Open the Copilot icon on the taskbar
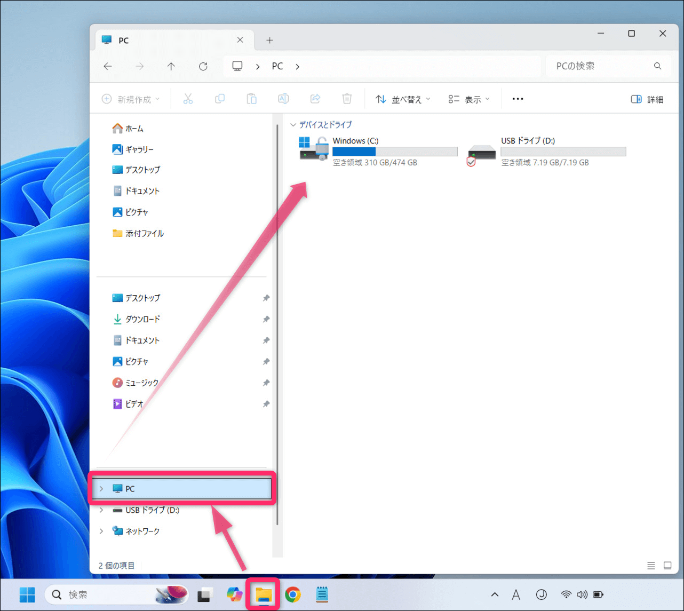The image size is (684, 611). coord(234,594)
